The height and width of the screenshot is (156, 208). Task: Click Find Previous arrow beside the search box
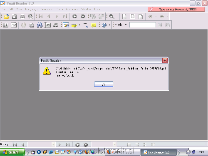pyautogui.click(x=160, y=25)
